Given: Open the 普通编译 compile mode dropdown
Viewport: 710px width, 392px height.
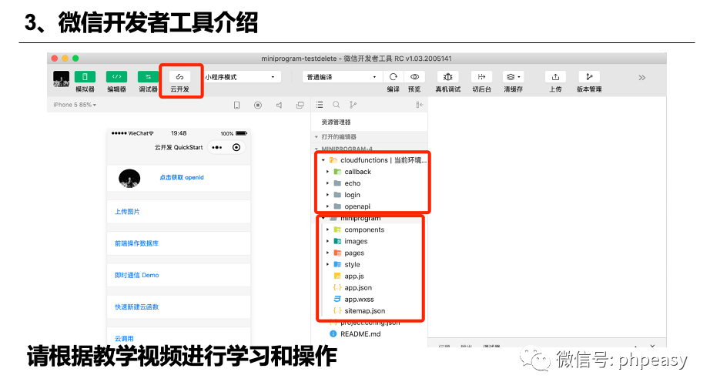Looking at the screenshot, I should (x=343, y=77).
